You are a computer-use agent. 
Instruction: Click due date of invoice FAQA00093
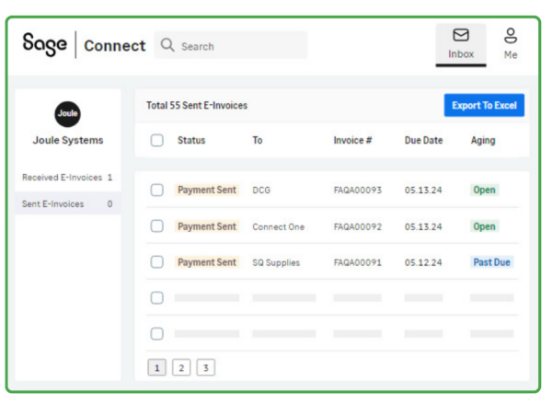[x=423, y=191]
